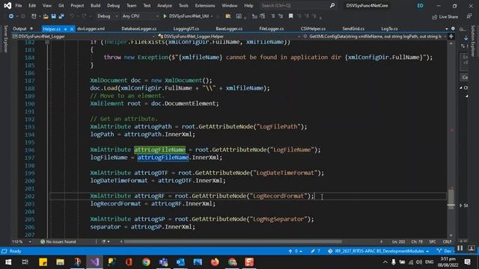Switch to the SendGrid.cs tab
Image resolution: width=479 pixels, height=269 pixels.
pyautogui.click(x=353, y=28)
